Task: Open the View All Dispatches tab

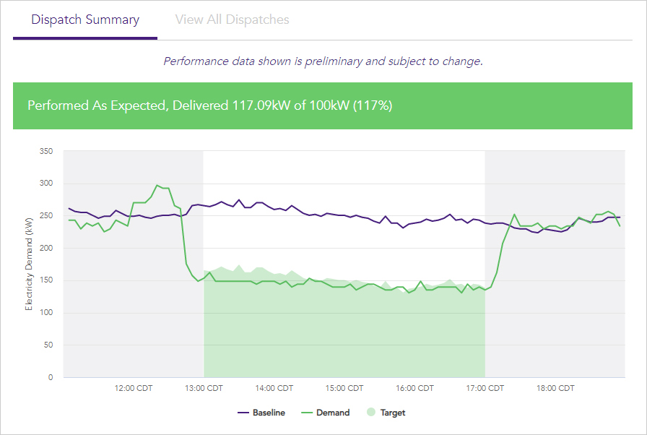Action: pyautogui.click(x=232, y=20)
